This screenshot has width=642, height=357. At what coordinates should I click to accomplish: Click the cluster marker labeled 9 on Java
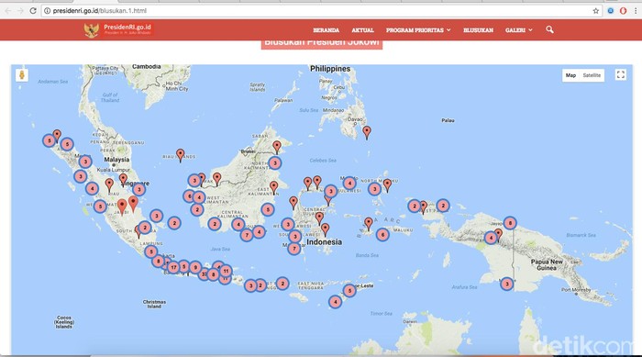click(x=195, y=268)
